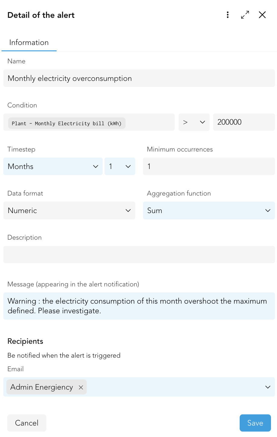Open the Months timestep dropdown
This screenshot has width=277, height=437.
click(53, 166)
